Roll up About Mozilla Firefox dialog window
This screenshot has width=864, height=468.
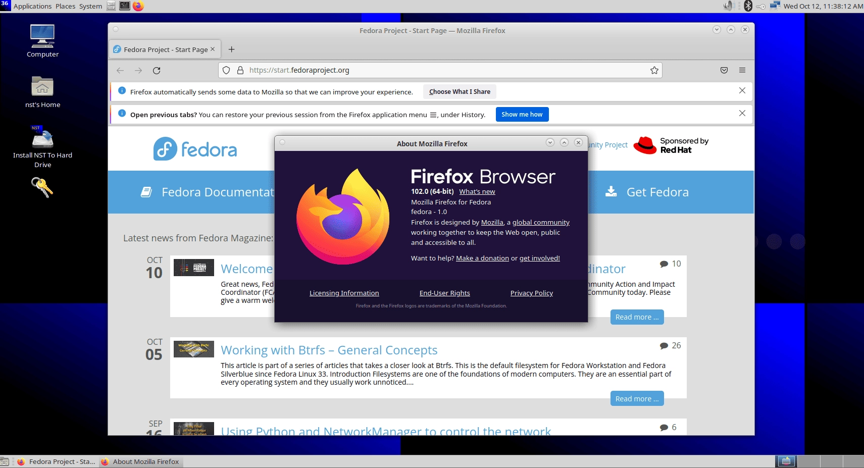[550, 143]
